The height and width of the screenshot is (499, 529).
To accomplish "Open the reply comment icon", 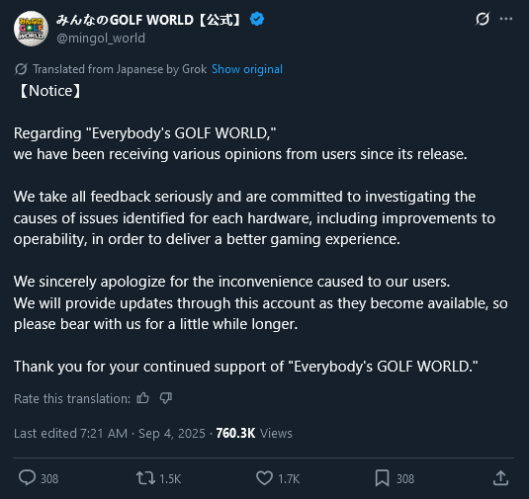I will (27, 478).
